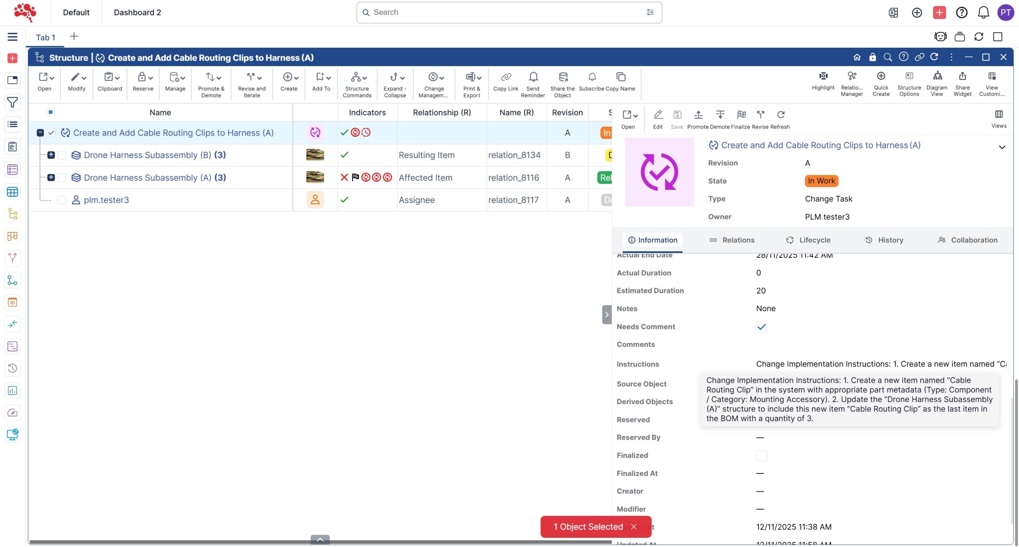Dismiss the 1 Object Selected notification
1019x547 pixels.
tap(634, 527)
